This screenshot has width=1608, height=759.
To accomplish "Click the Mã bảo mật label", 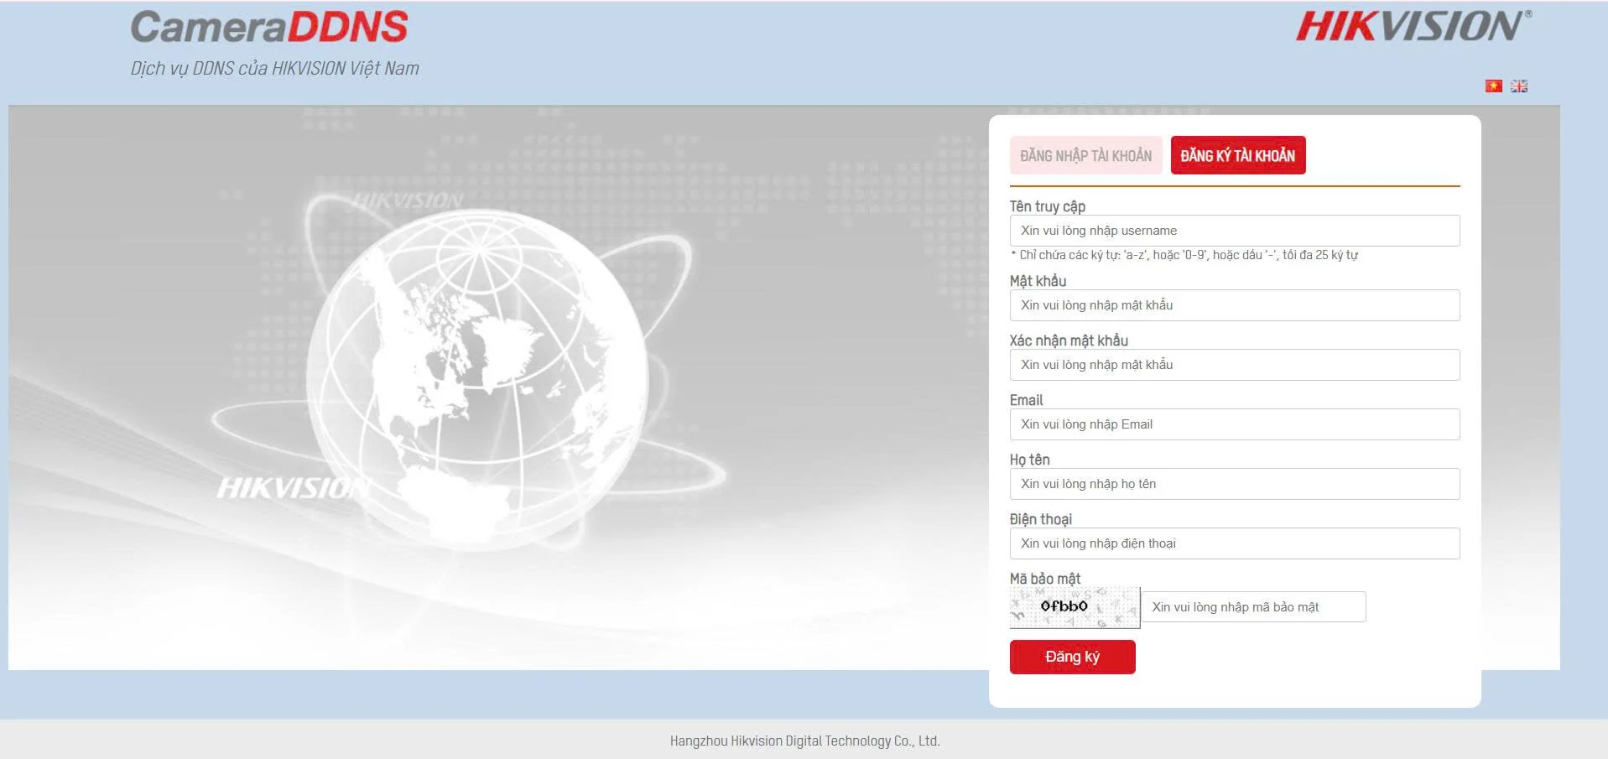I will (1044, 579).
